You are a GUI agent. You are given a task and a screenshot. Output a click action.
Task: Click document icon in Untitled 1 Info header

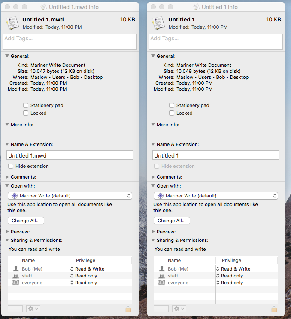point(158,23)
